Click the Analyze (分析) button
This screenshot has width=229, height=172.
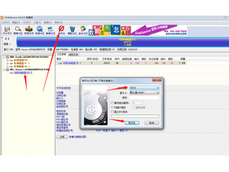point(62,137)
